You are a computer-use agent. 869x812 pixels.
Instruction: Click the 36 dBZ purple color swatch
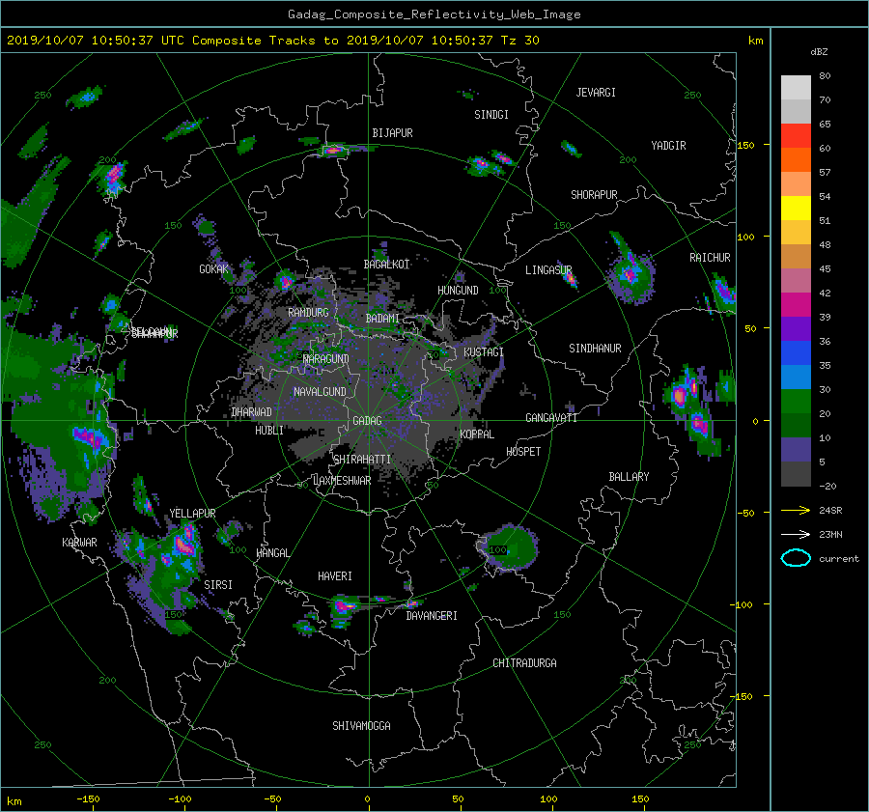coord(796,328)
